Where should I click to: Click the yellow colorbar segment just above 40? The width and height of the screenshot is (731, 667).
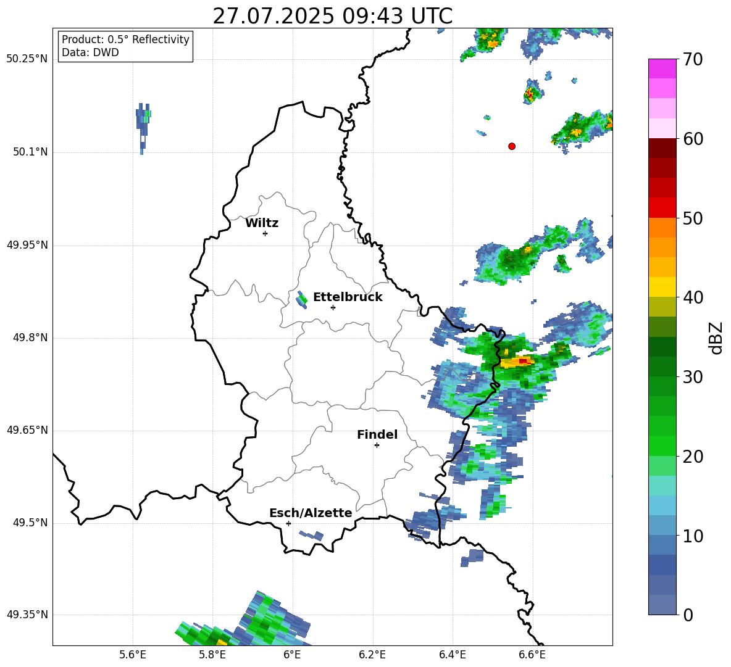pyautogui.click(x=662, y=288)
